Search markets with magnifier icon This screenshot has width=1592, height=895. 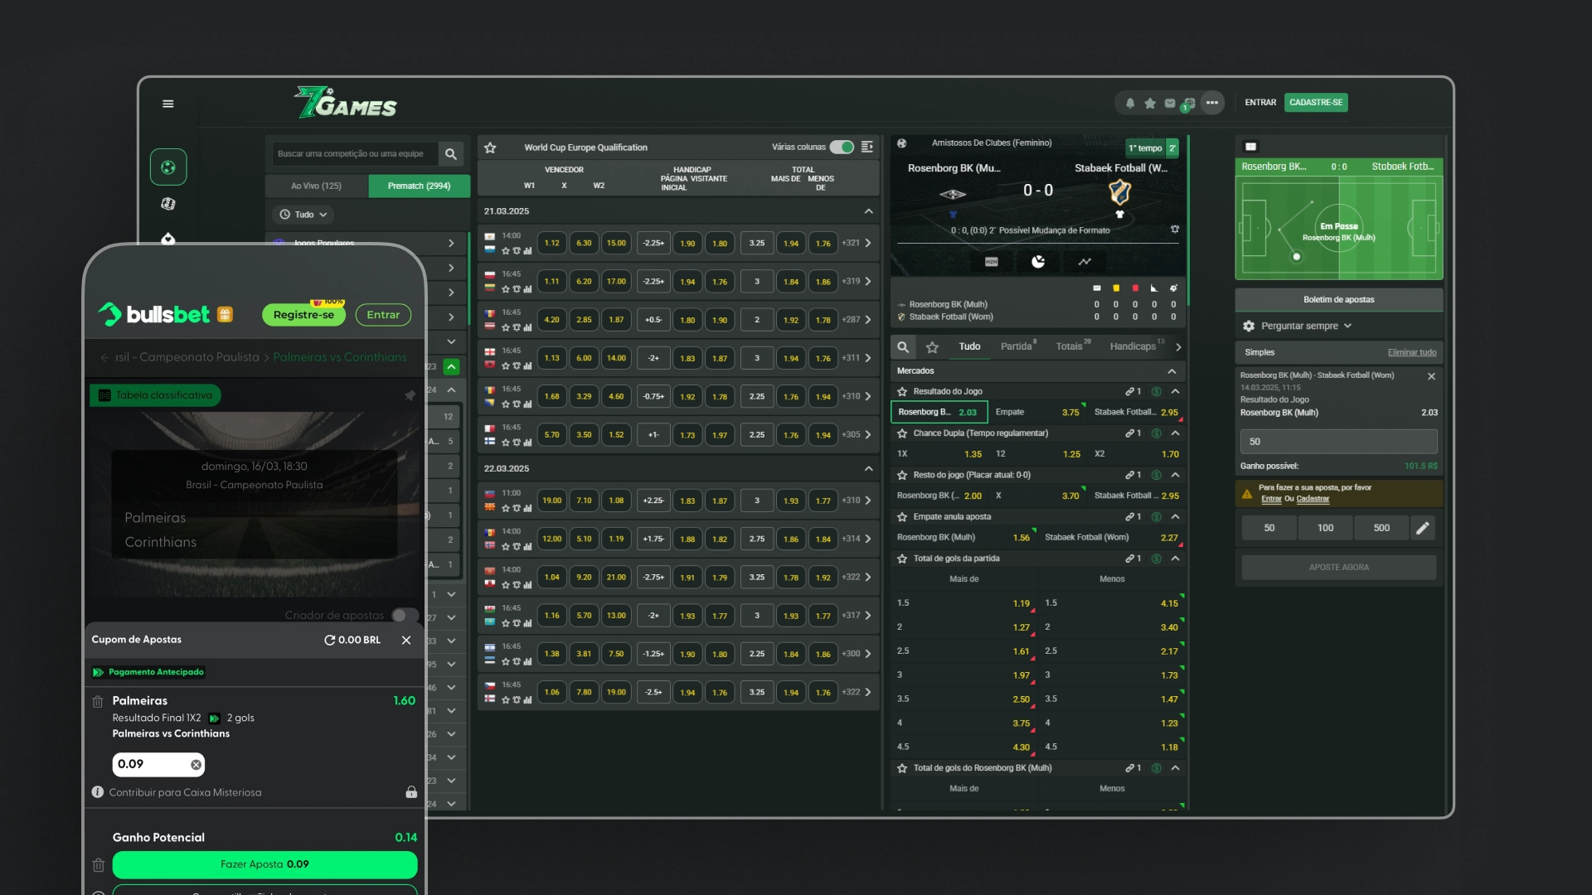(903, 347)
